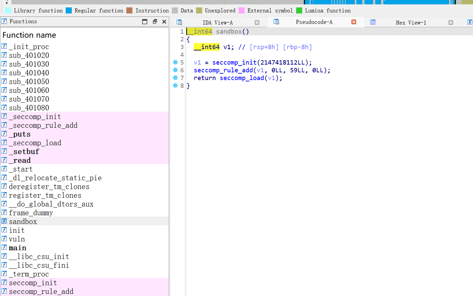Screen dimensions: 473x296
Task: Toggle breakpoint dot on line 8
Action: [175, 85]
